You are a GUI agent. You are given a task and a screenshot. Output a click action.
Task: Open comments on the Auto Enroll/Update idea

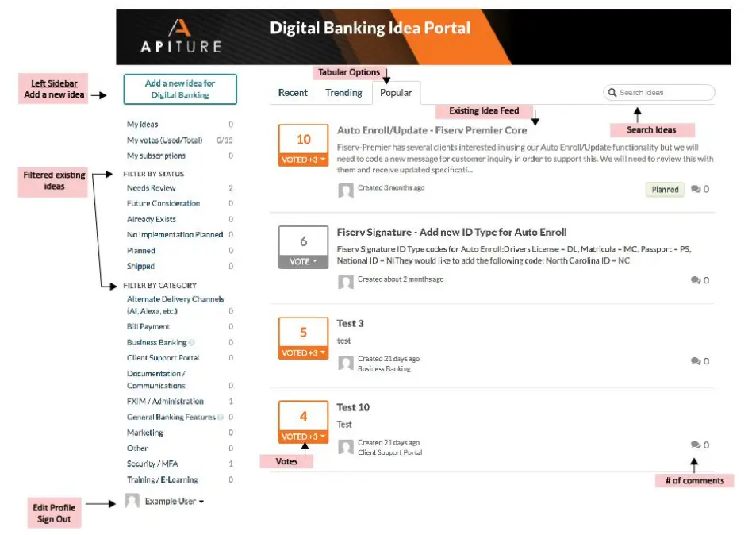pos(696,189)
